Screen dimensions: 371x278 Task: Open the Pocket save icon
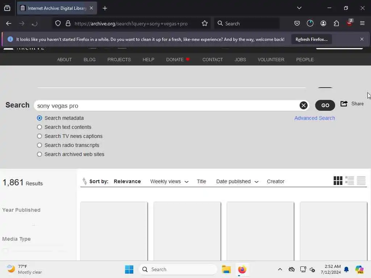(x=297, y=24)
